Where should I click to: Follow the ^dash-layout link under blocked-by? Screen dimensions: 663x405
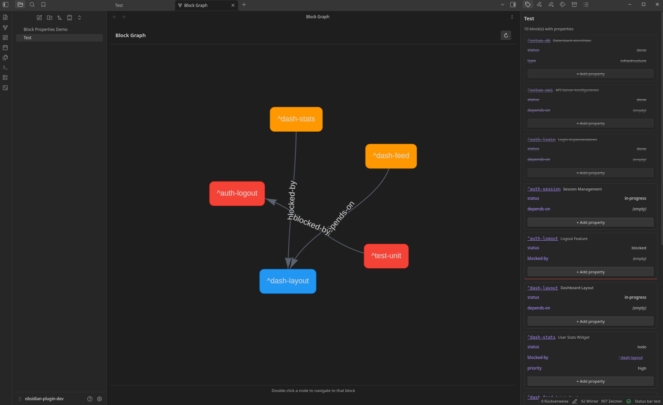(x=630, y=358)
